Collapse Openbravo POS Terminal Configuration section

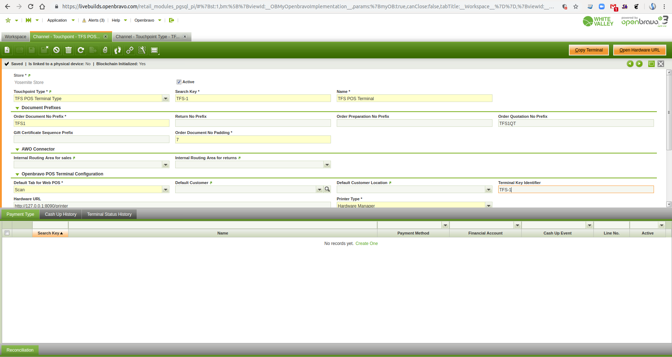point(17,174)
